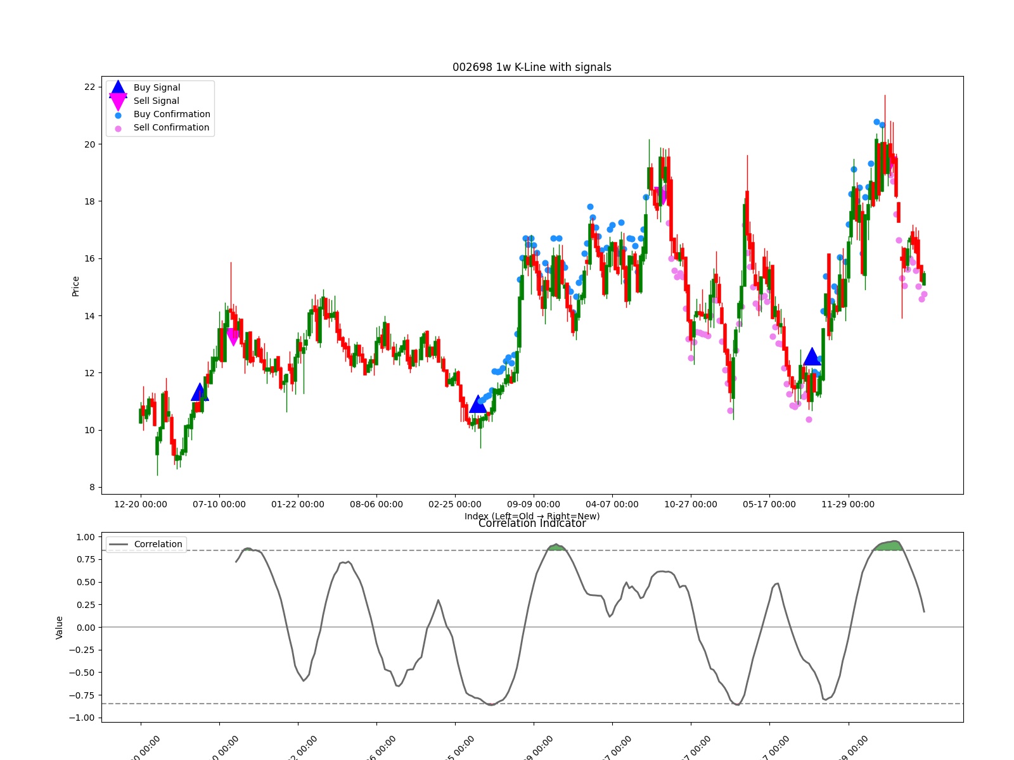Click the correlation tick label '0.50'
Image resolution: width=1014 pixels, height=760 pixels.
click(86, 582)
